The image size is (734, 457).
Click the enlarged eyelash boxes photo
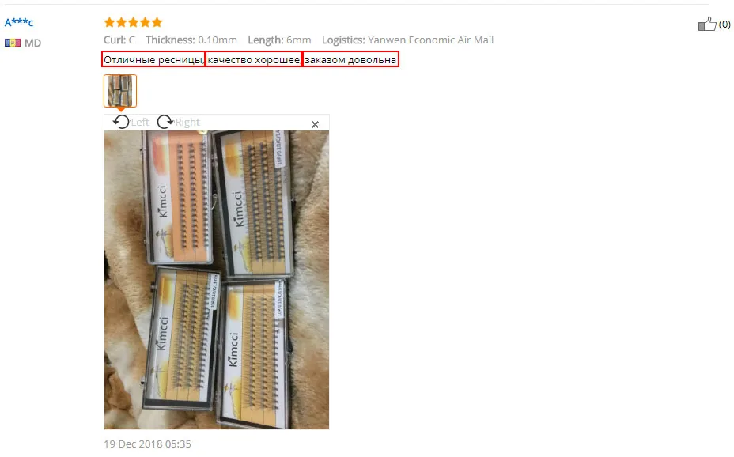(x=216, y=280)
